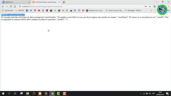This screenshot has width=171, height=96.
Task: Open the Google Translate extension icon
Action: [x=154, y=6]
